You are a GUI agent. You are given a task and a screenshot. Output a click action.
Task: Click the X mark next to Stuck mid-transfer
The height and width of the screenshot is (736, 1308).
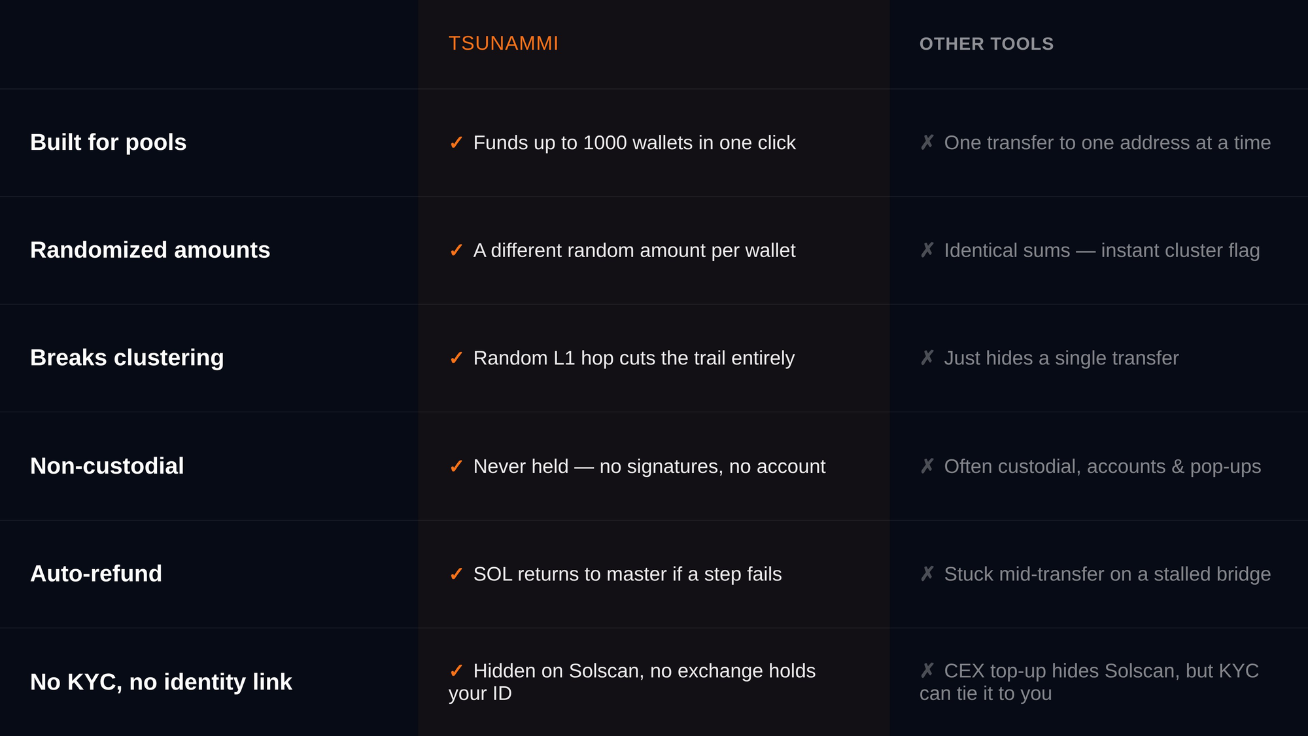[927, 574]
